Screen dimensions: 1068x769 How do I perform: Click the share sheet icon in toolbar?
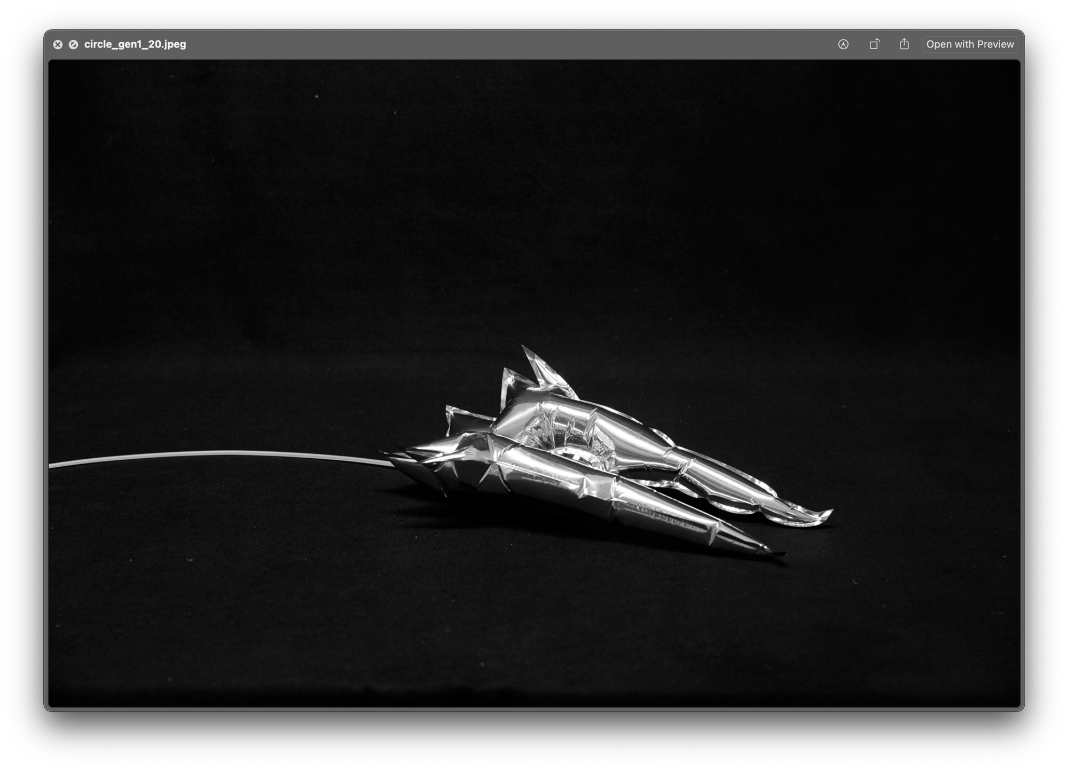tap(905, 44)
